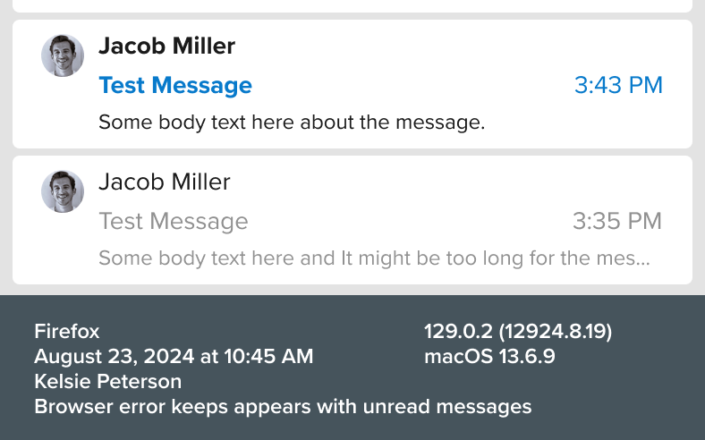
Task: Click the truncated body text preview
Action: click(374, 258)
